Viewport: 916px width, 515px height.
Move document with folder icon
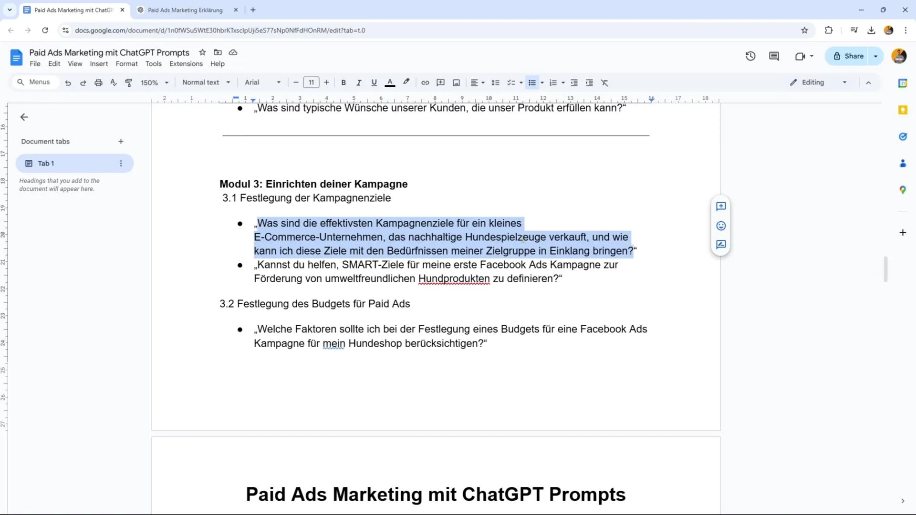(218, 52)
